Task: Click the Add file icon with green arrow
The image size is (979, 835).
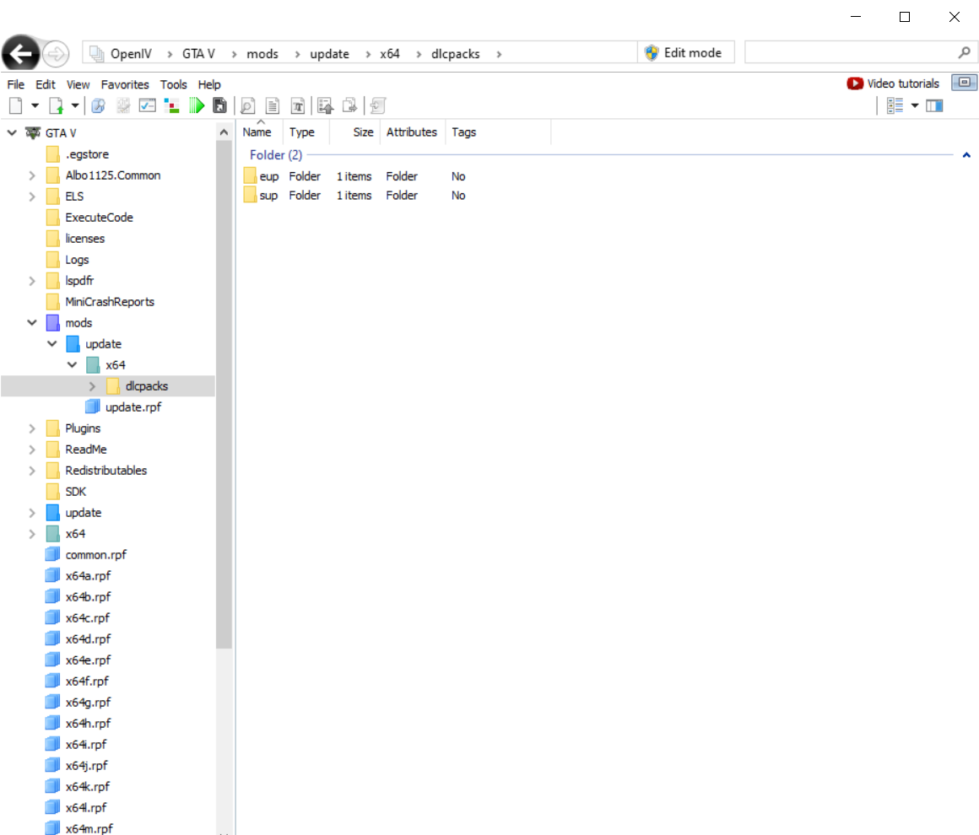Action: tap(57, 105)
